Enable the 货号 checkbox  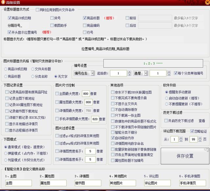pos(52,18)
